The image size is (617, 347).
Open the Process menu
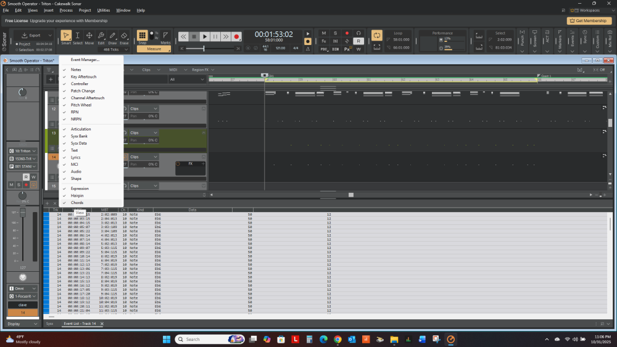coord(66,10)
